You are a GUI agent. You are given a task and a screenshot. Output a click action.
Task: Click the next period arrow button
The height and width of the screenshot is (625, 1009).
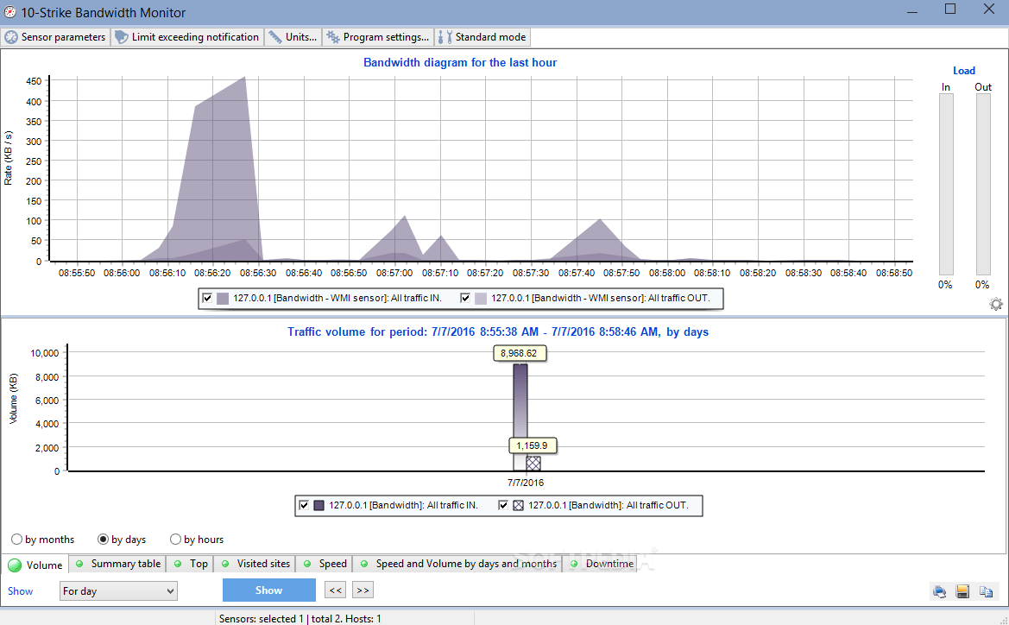click(x=362, y=590)
